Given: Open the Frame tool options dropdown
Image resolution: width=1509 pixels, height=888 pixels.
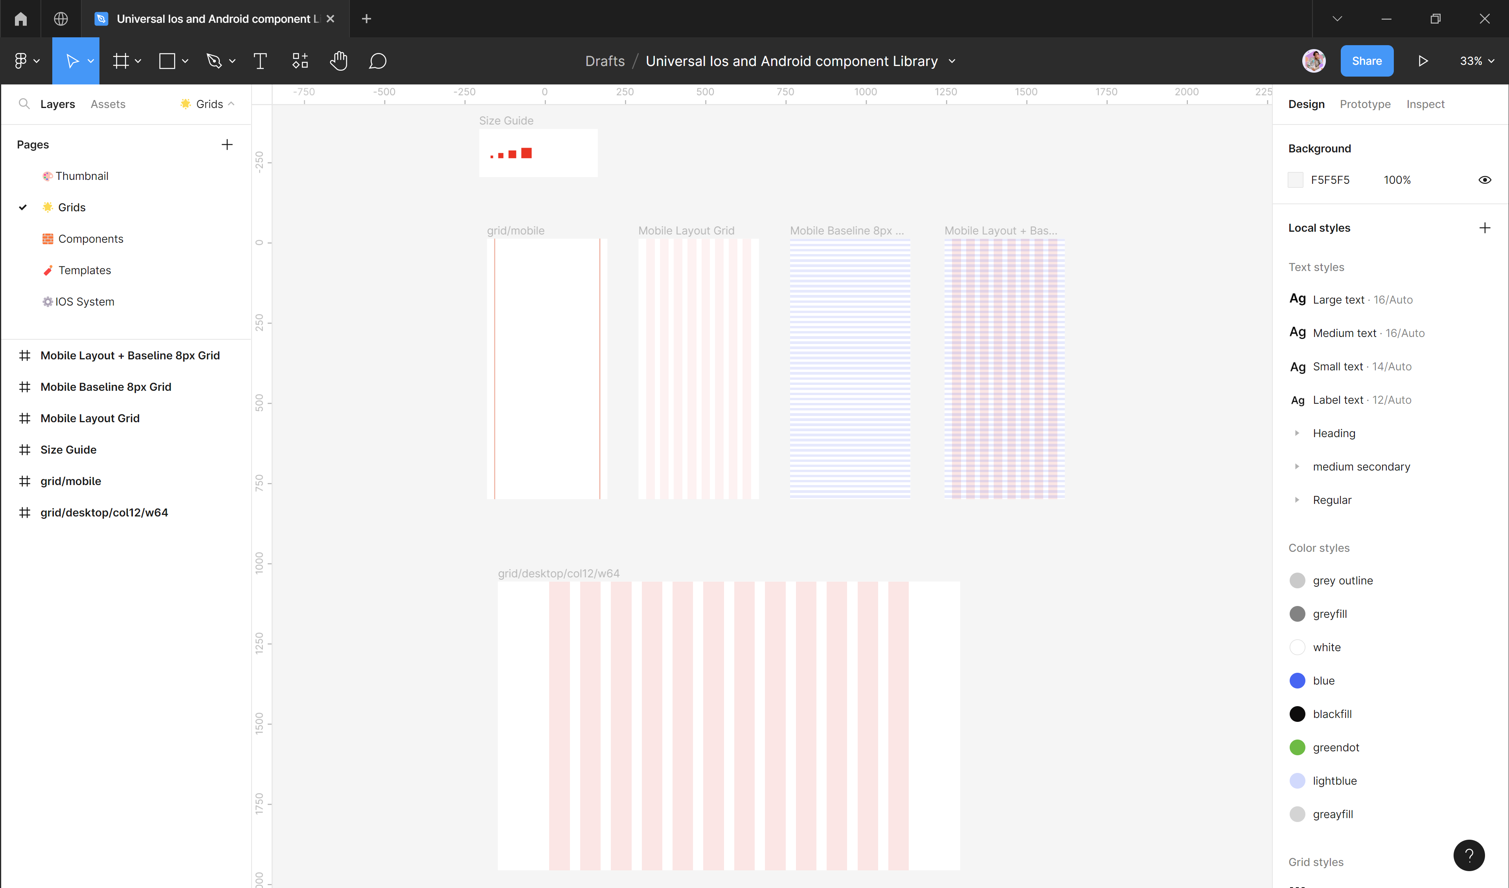Looking at the screenshot, I should 138,61.
